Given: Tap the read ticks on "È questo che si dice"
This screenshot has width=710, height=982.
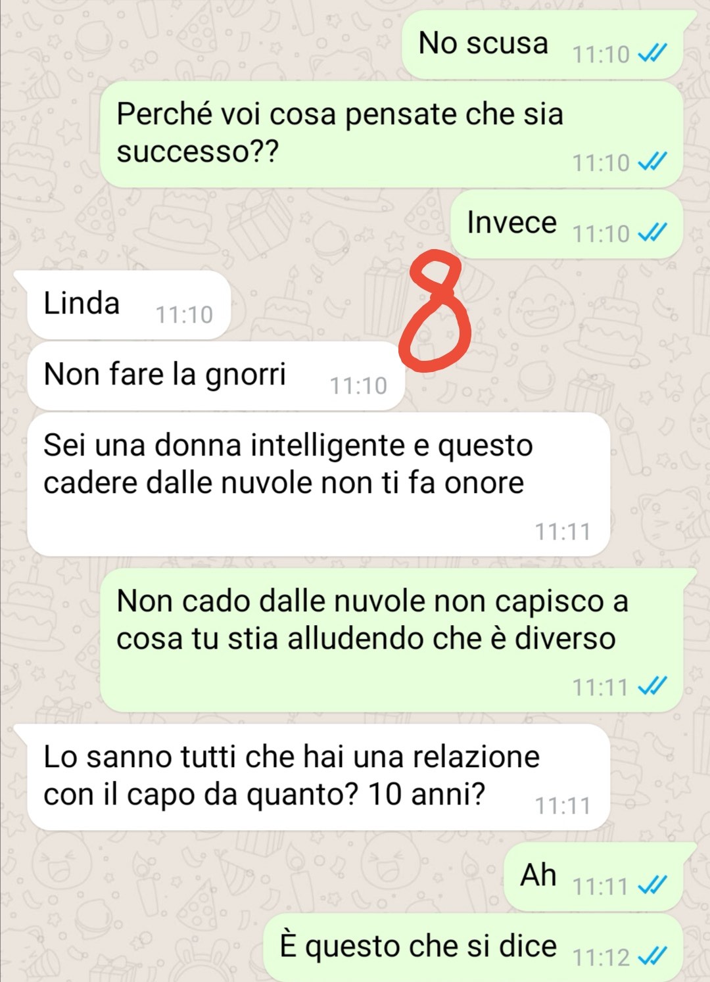Looking at the screenshot, I should pos(653,957).
